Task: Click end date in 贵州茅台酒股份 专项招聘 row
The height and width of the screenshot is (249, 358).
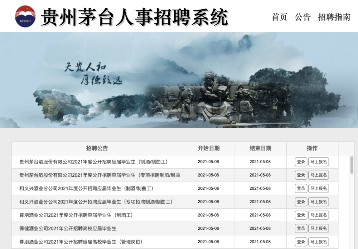Action: click(260, 175)
